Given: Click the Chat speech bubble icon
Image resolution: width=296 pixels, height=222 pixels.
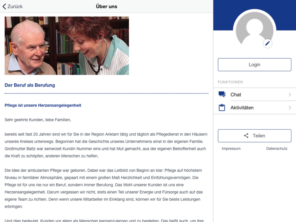Looking at the screenshot, I should pyautogui.click(x=222, y=94).
